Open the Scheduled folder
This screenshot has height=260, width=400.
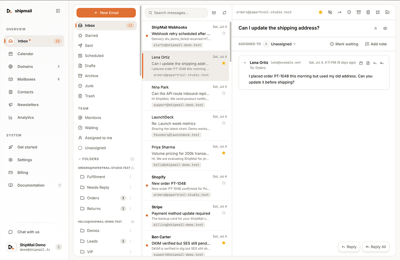[106, 56]
